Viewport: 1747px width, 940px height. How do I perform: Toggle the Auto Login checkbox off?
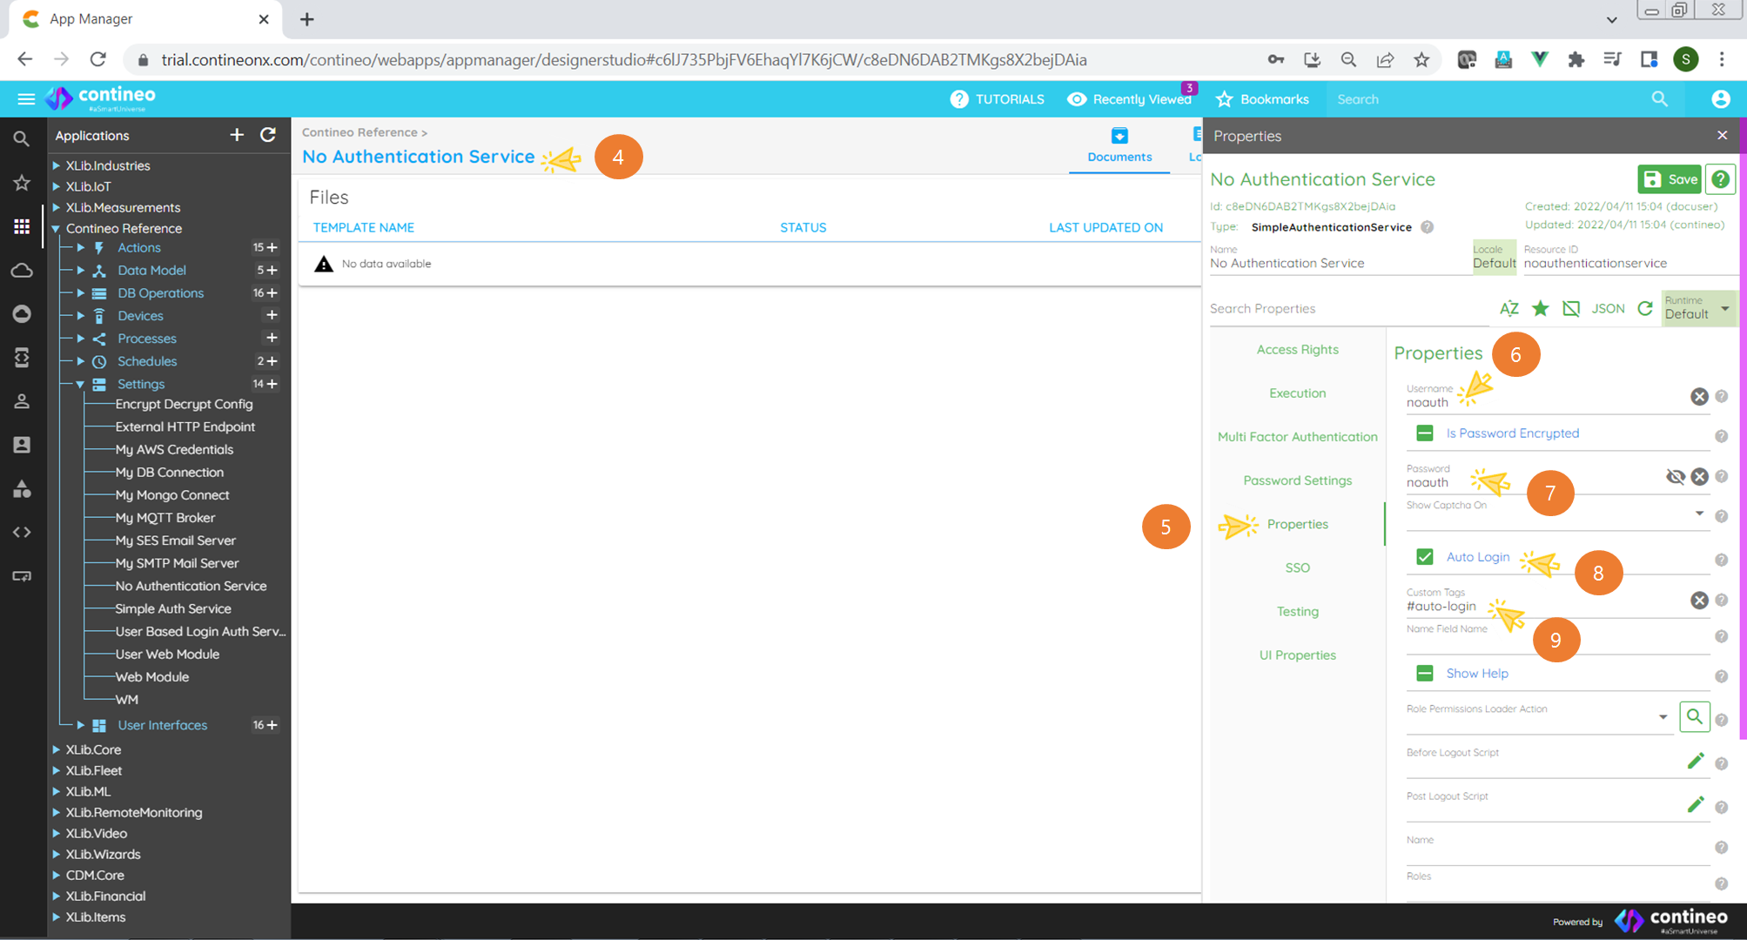pyautogui.click(x=1424, y=557)
